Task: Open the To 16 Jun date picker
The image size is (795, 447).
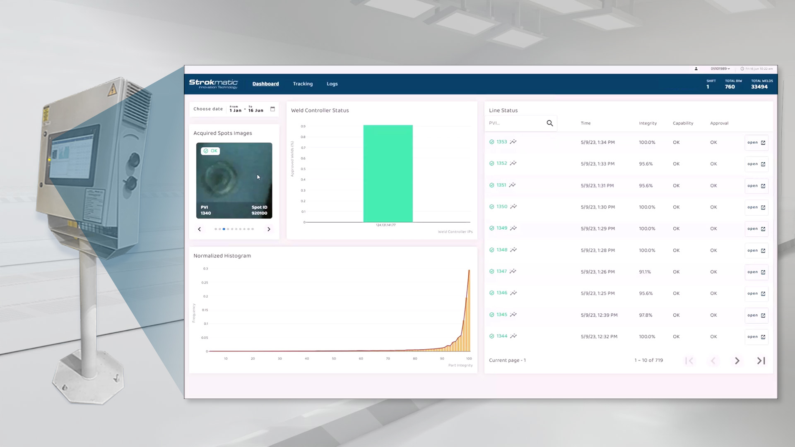Action: (255, 110)
